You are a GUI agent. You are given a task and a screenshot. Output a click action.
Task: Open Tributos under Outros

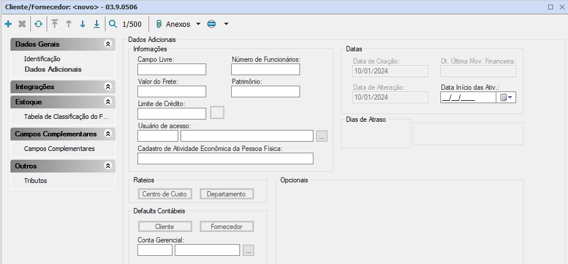[36, 181]
